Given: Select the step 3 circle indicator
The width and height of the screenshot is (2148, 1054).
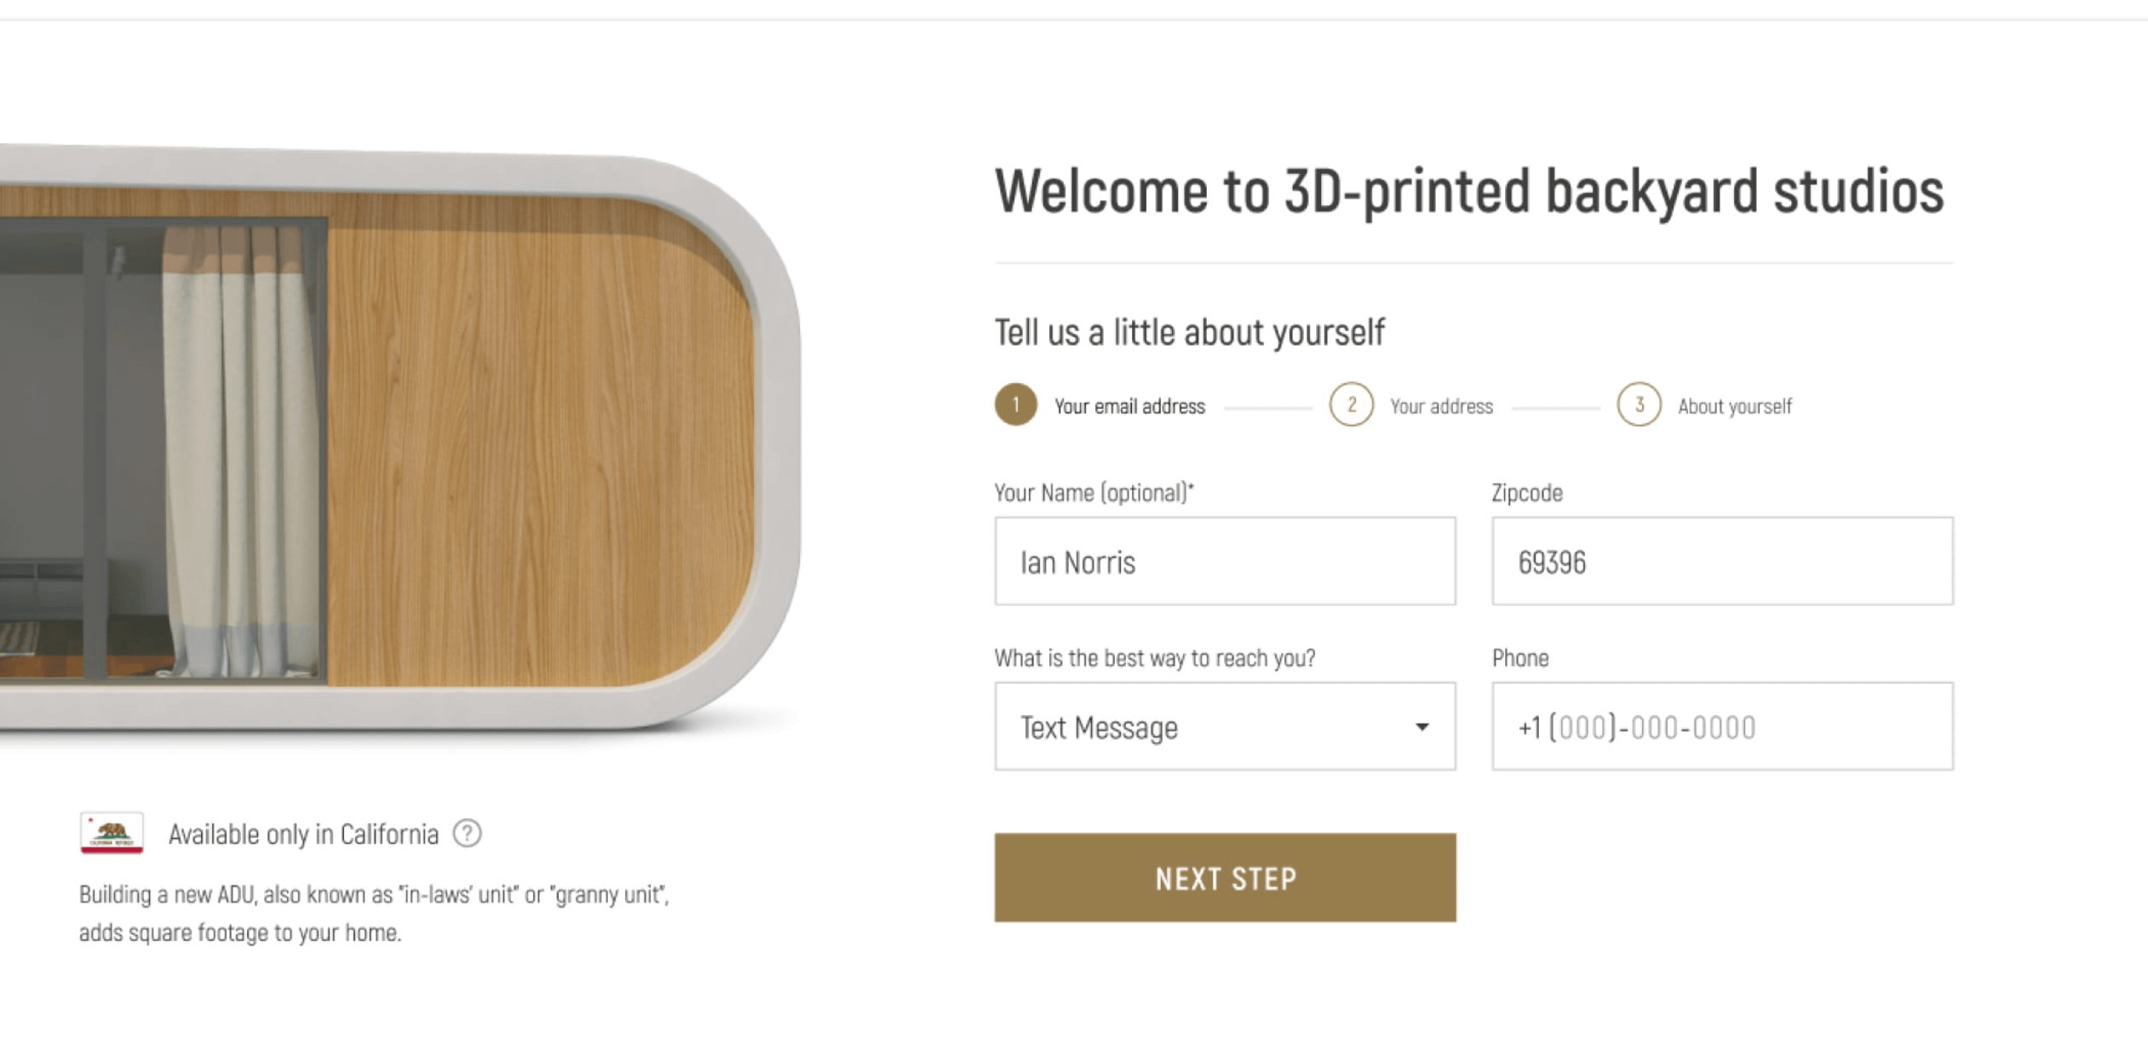Looking at the screenshot, I should click(1639, 405).
